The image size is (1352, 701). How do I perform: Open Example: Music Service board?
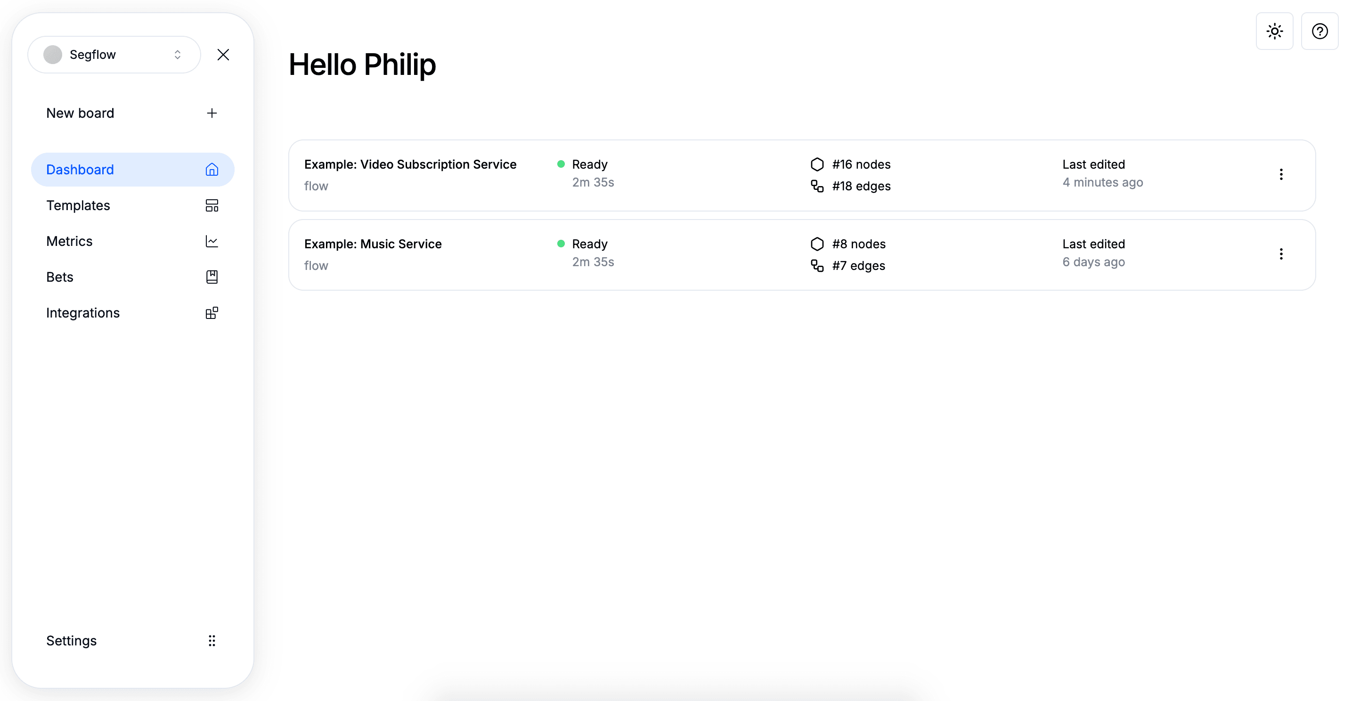pos(373,245)
